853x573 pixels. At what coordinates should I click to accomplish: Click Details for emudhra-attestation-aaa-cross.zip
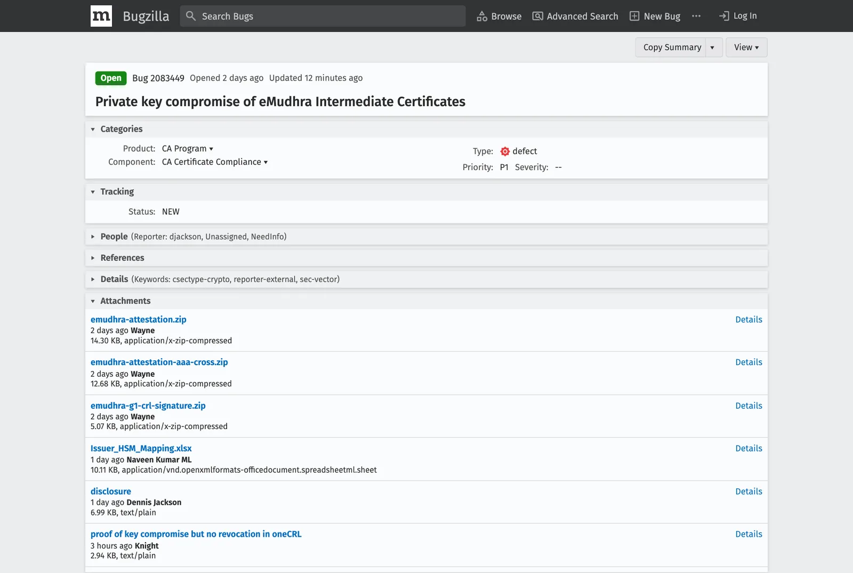(749, 362)
